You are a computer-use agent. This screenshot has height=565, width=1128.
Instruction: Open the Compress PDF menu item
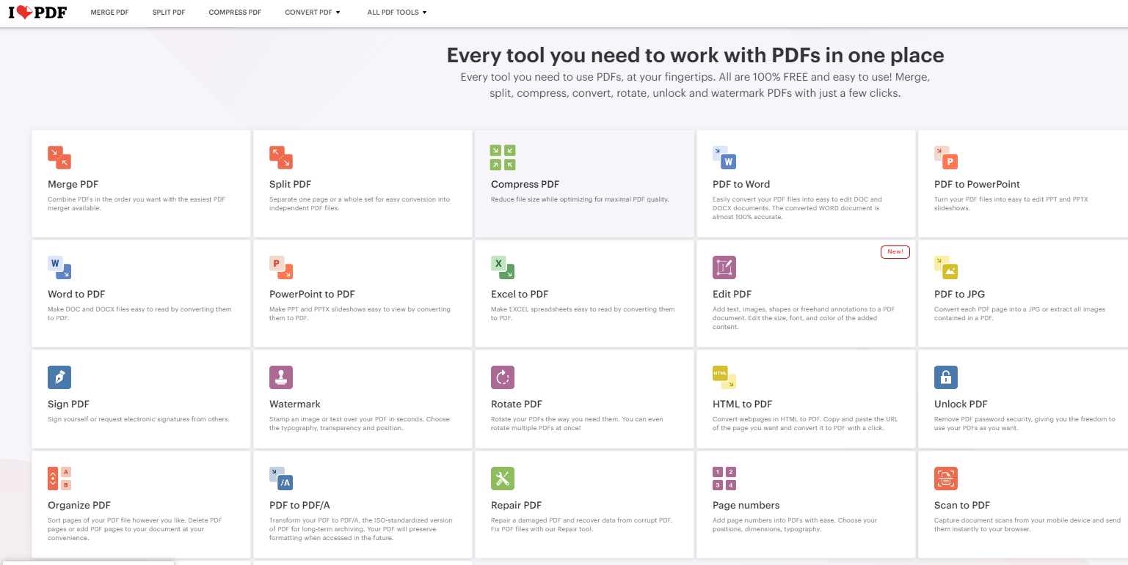point(235,12)
